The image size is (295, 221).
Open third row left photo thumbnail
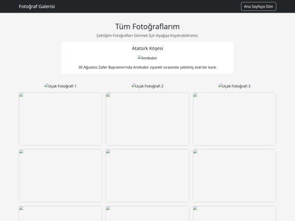(x=60, y=213)
